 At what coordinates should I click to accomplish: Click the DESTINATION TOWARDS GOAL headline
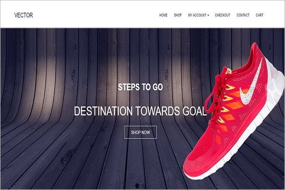(x=140, y=111)
